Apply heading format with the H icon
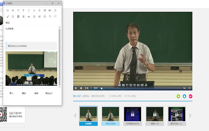 point(8,10)
